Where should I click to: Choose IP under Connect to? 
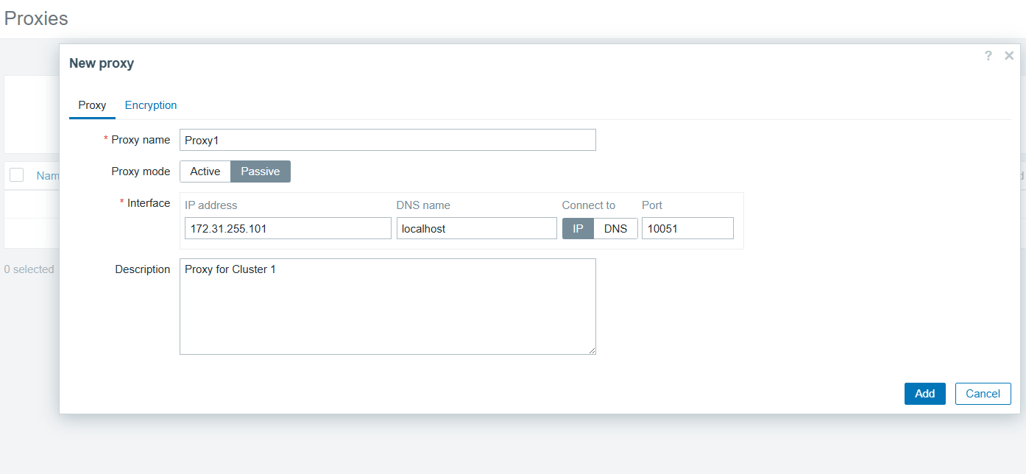(x=578, y=229)
